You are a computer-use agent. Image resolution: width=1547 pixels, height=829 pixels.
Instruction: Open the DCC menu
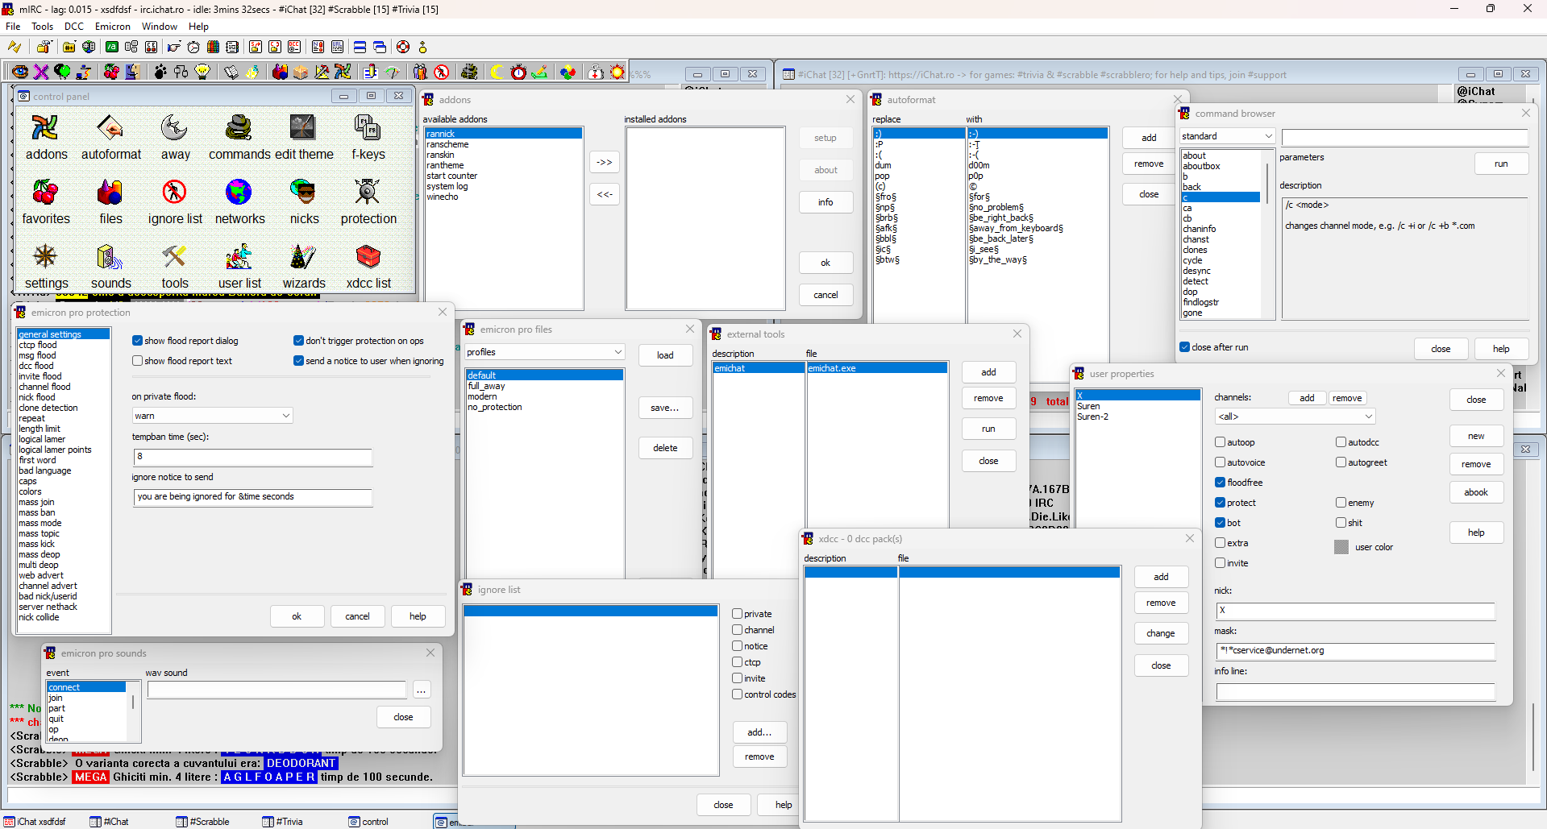tap(74, 27)
